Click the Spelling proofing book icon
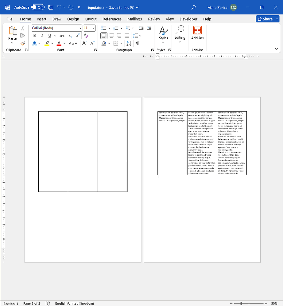The height and width of the screenshot is (307, 283). (48, 304)
